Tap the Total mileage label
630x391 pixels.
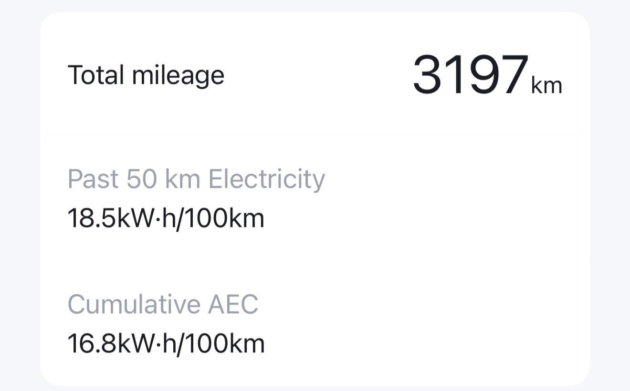coord(146,75)
